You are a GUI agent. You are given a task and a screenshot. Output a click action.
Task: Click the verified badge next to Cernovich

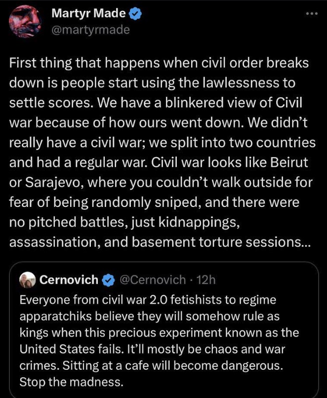(107, 280)
